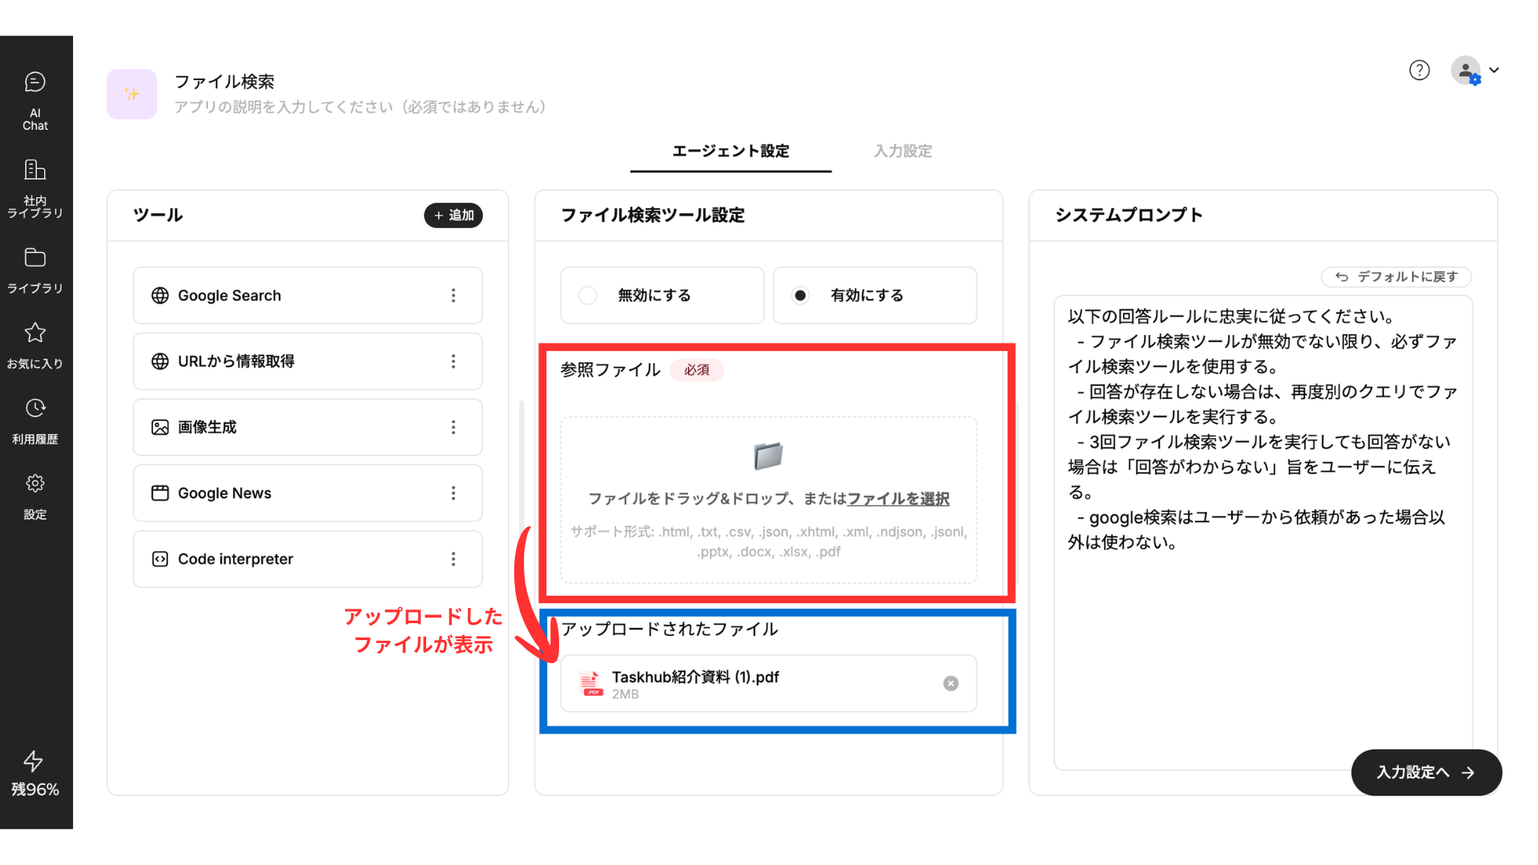Open Code interpreter three-dot menu
The height and width of the screenshot is (865, 1538).
click(x=453, y=559)
